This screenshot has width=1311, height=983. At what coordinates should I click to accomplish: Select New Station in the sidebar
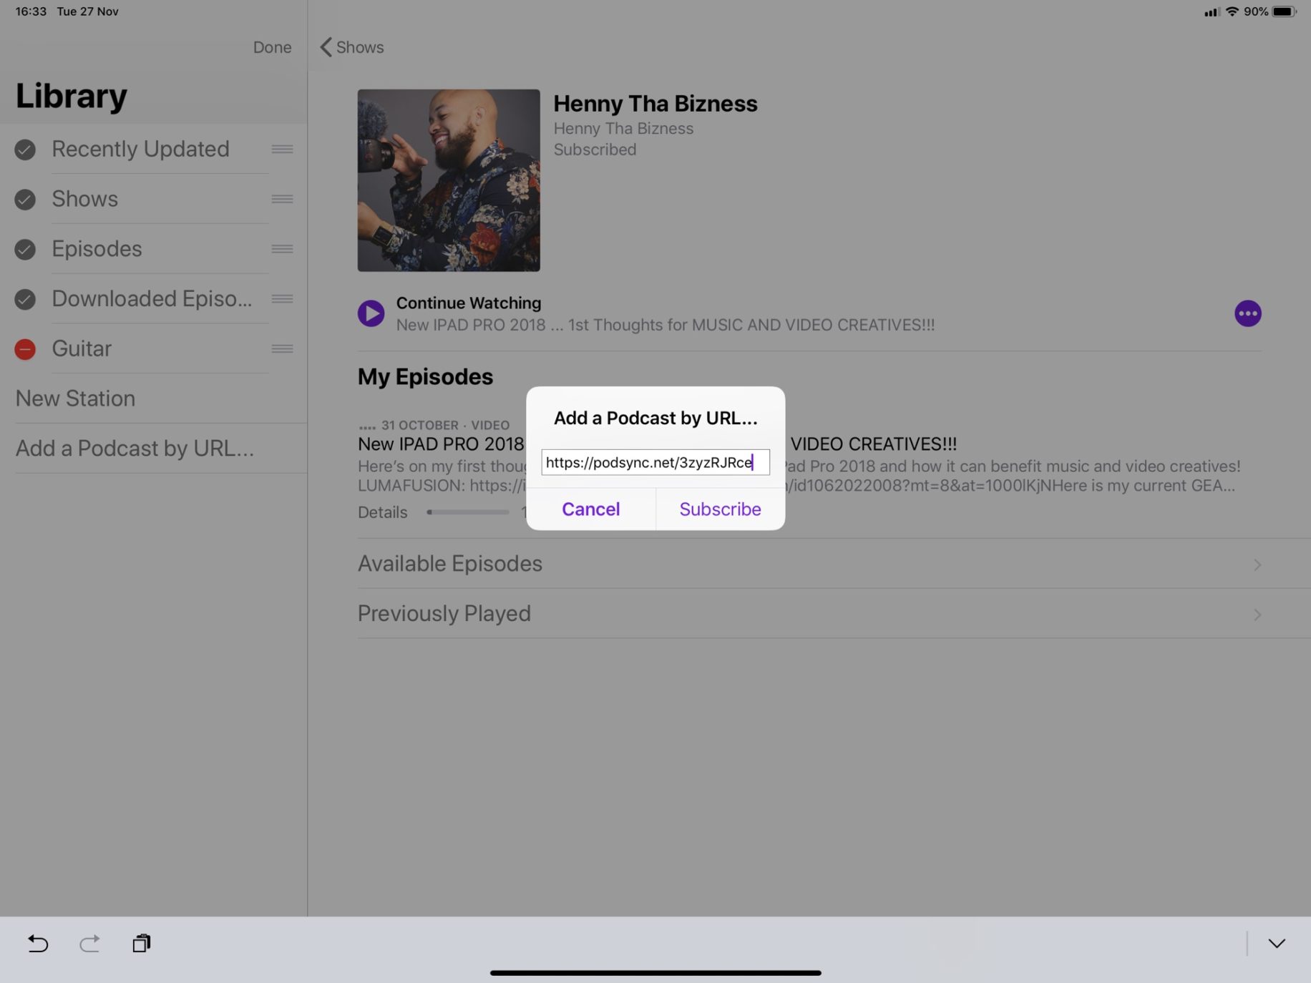75,398
